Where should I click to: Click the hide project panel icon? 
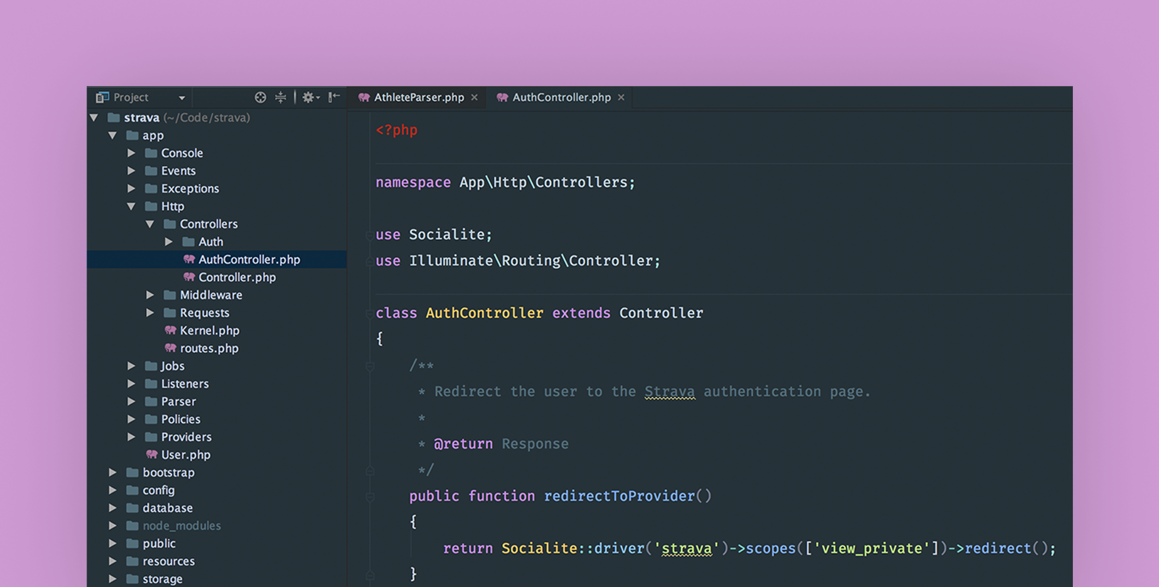(x=334, y=97)
